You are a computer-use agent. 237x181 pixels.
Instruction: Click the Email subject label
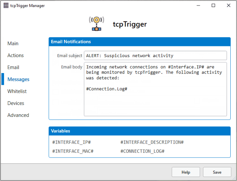pyautogui.click(x=70, y=56)
